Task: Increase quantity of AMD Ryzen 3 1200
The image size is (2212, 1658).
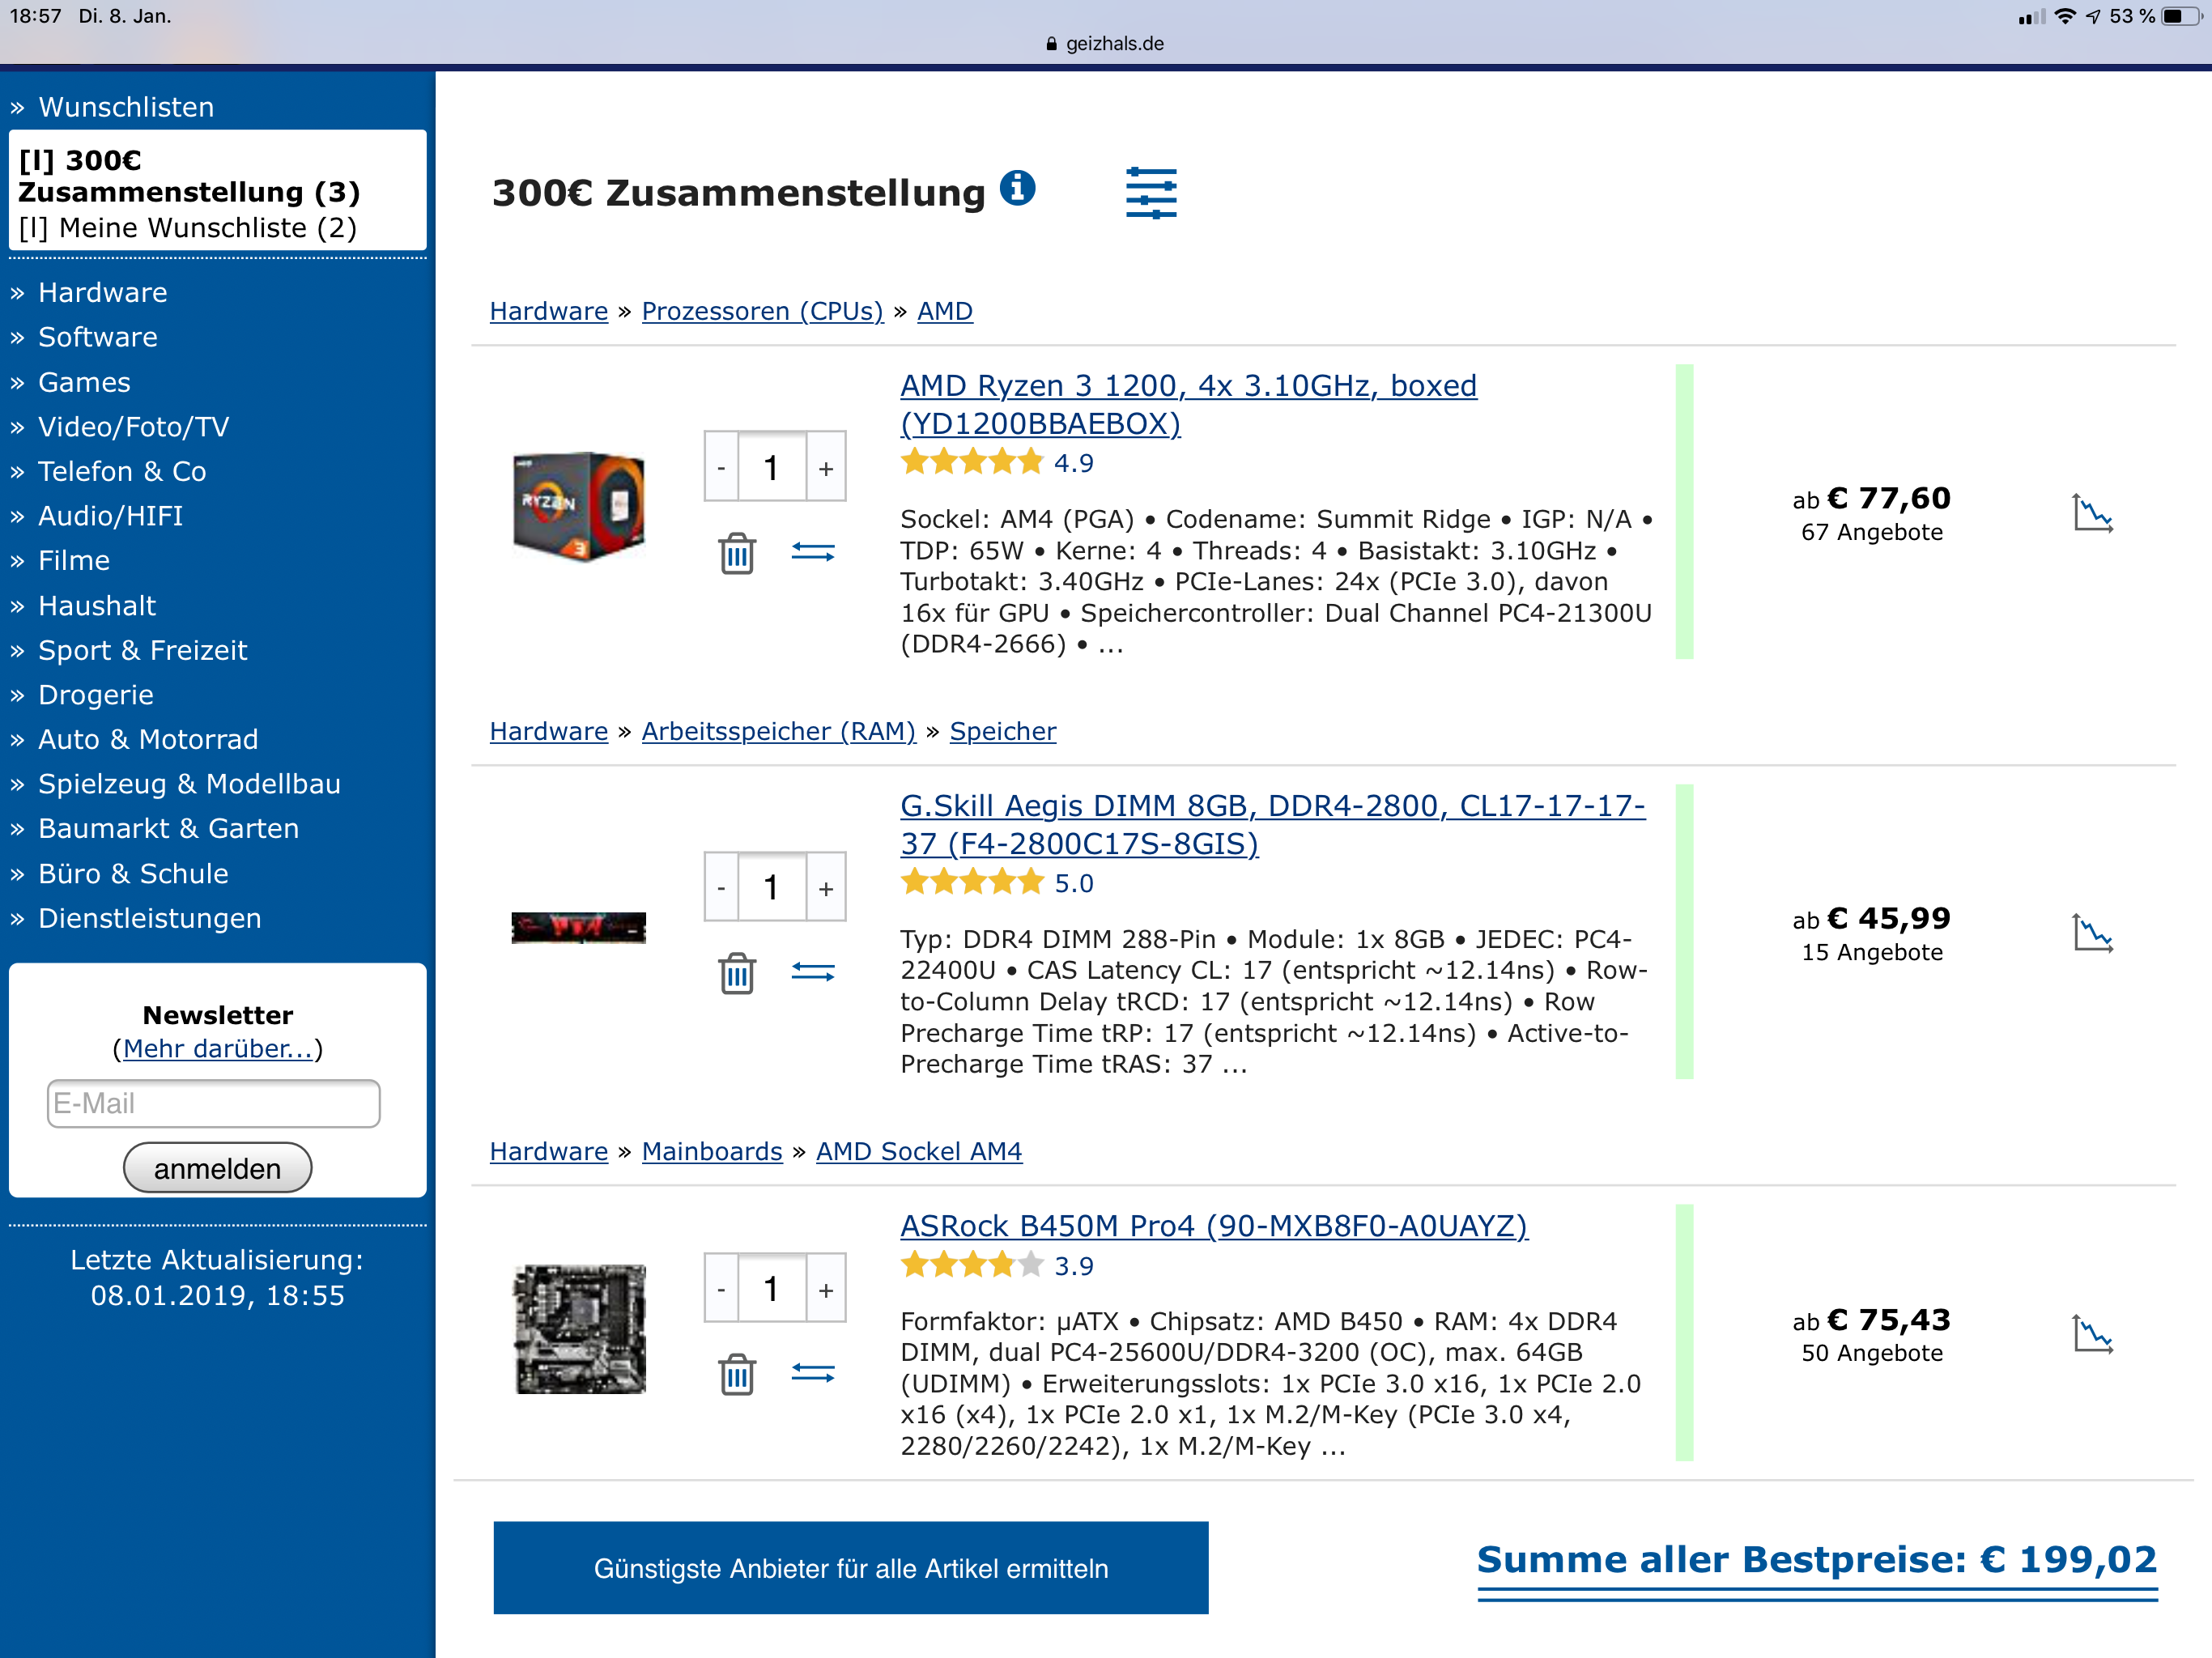Action: pyautogui.click(x=826, y=468)
